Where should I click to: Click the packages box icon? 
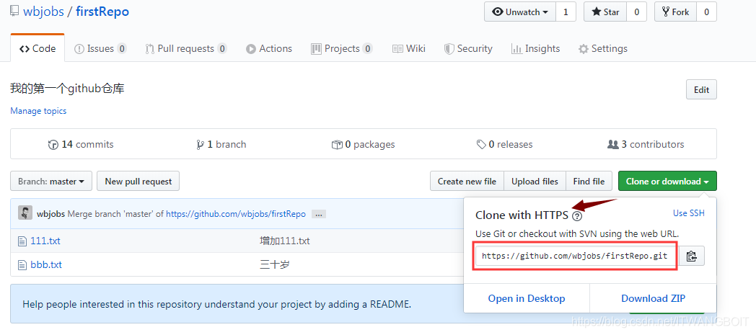[x=337, y=144]
